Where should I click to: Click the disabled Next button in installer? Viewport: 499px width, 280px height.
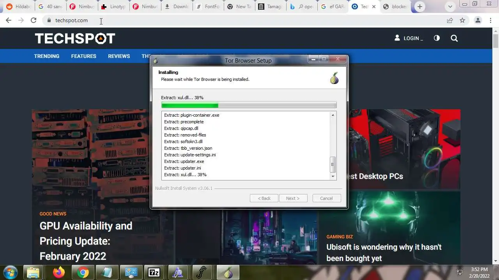[293, 198]
